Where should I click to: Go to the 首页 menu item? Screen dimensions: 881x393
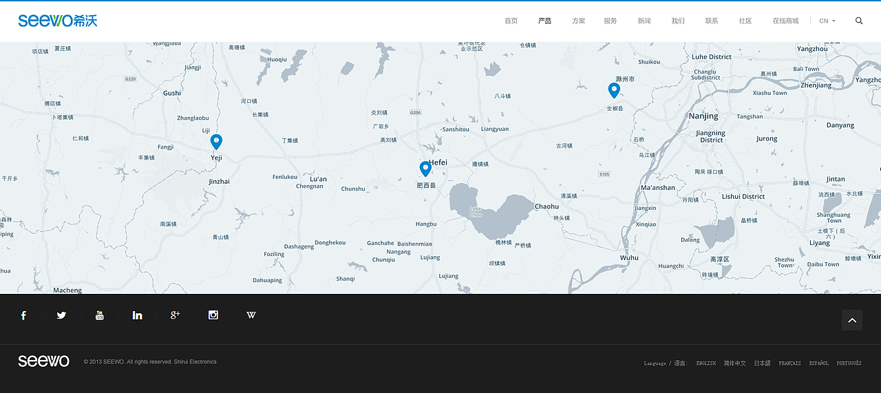tap(511, 21)
